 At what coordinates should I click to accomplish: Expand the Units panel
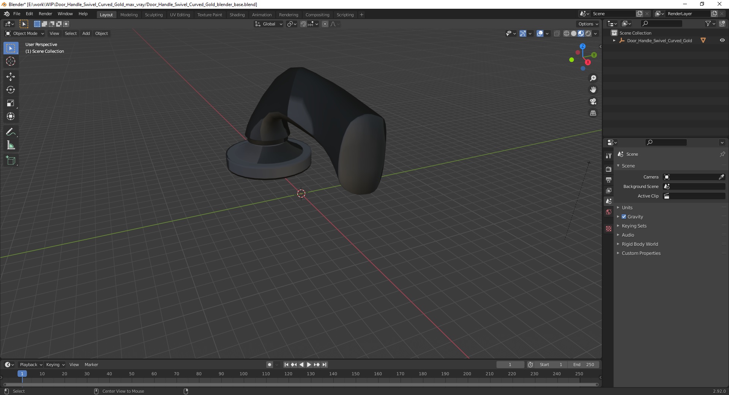[x=627, y=207]
